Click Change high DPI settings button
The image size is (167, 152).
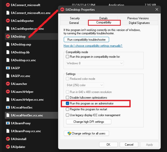click(89, 122)
